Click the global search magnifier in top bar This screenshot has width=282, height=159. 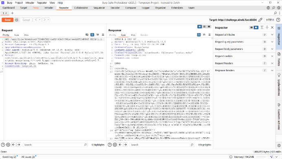pyautogui.click(x=273, y=8)
